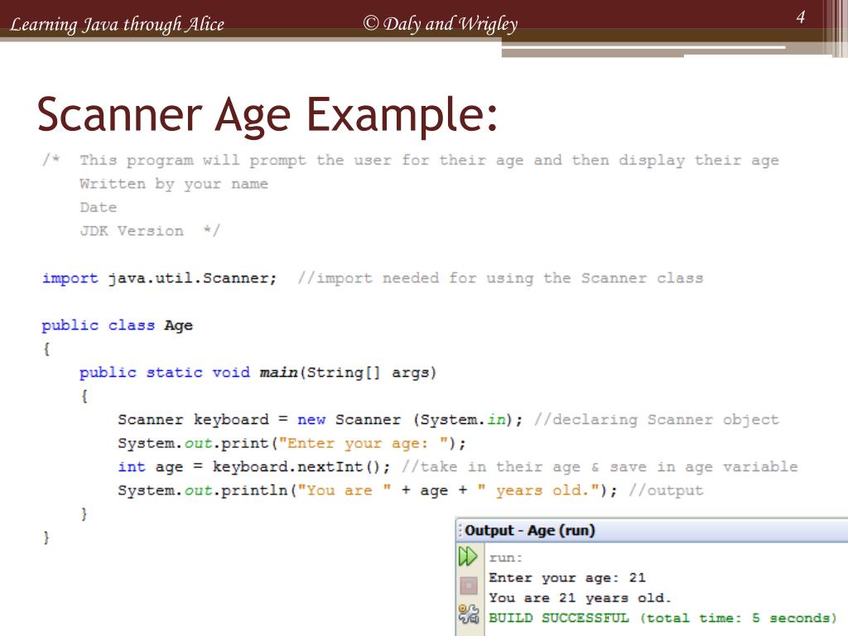Click the '//take in their age' comment
848x636 pixels.
pos(600,467)
